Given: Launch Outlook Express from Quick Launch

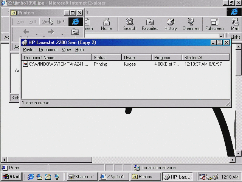Looking at the screenshot, I should 39,177.
